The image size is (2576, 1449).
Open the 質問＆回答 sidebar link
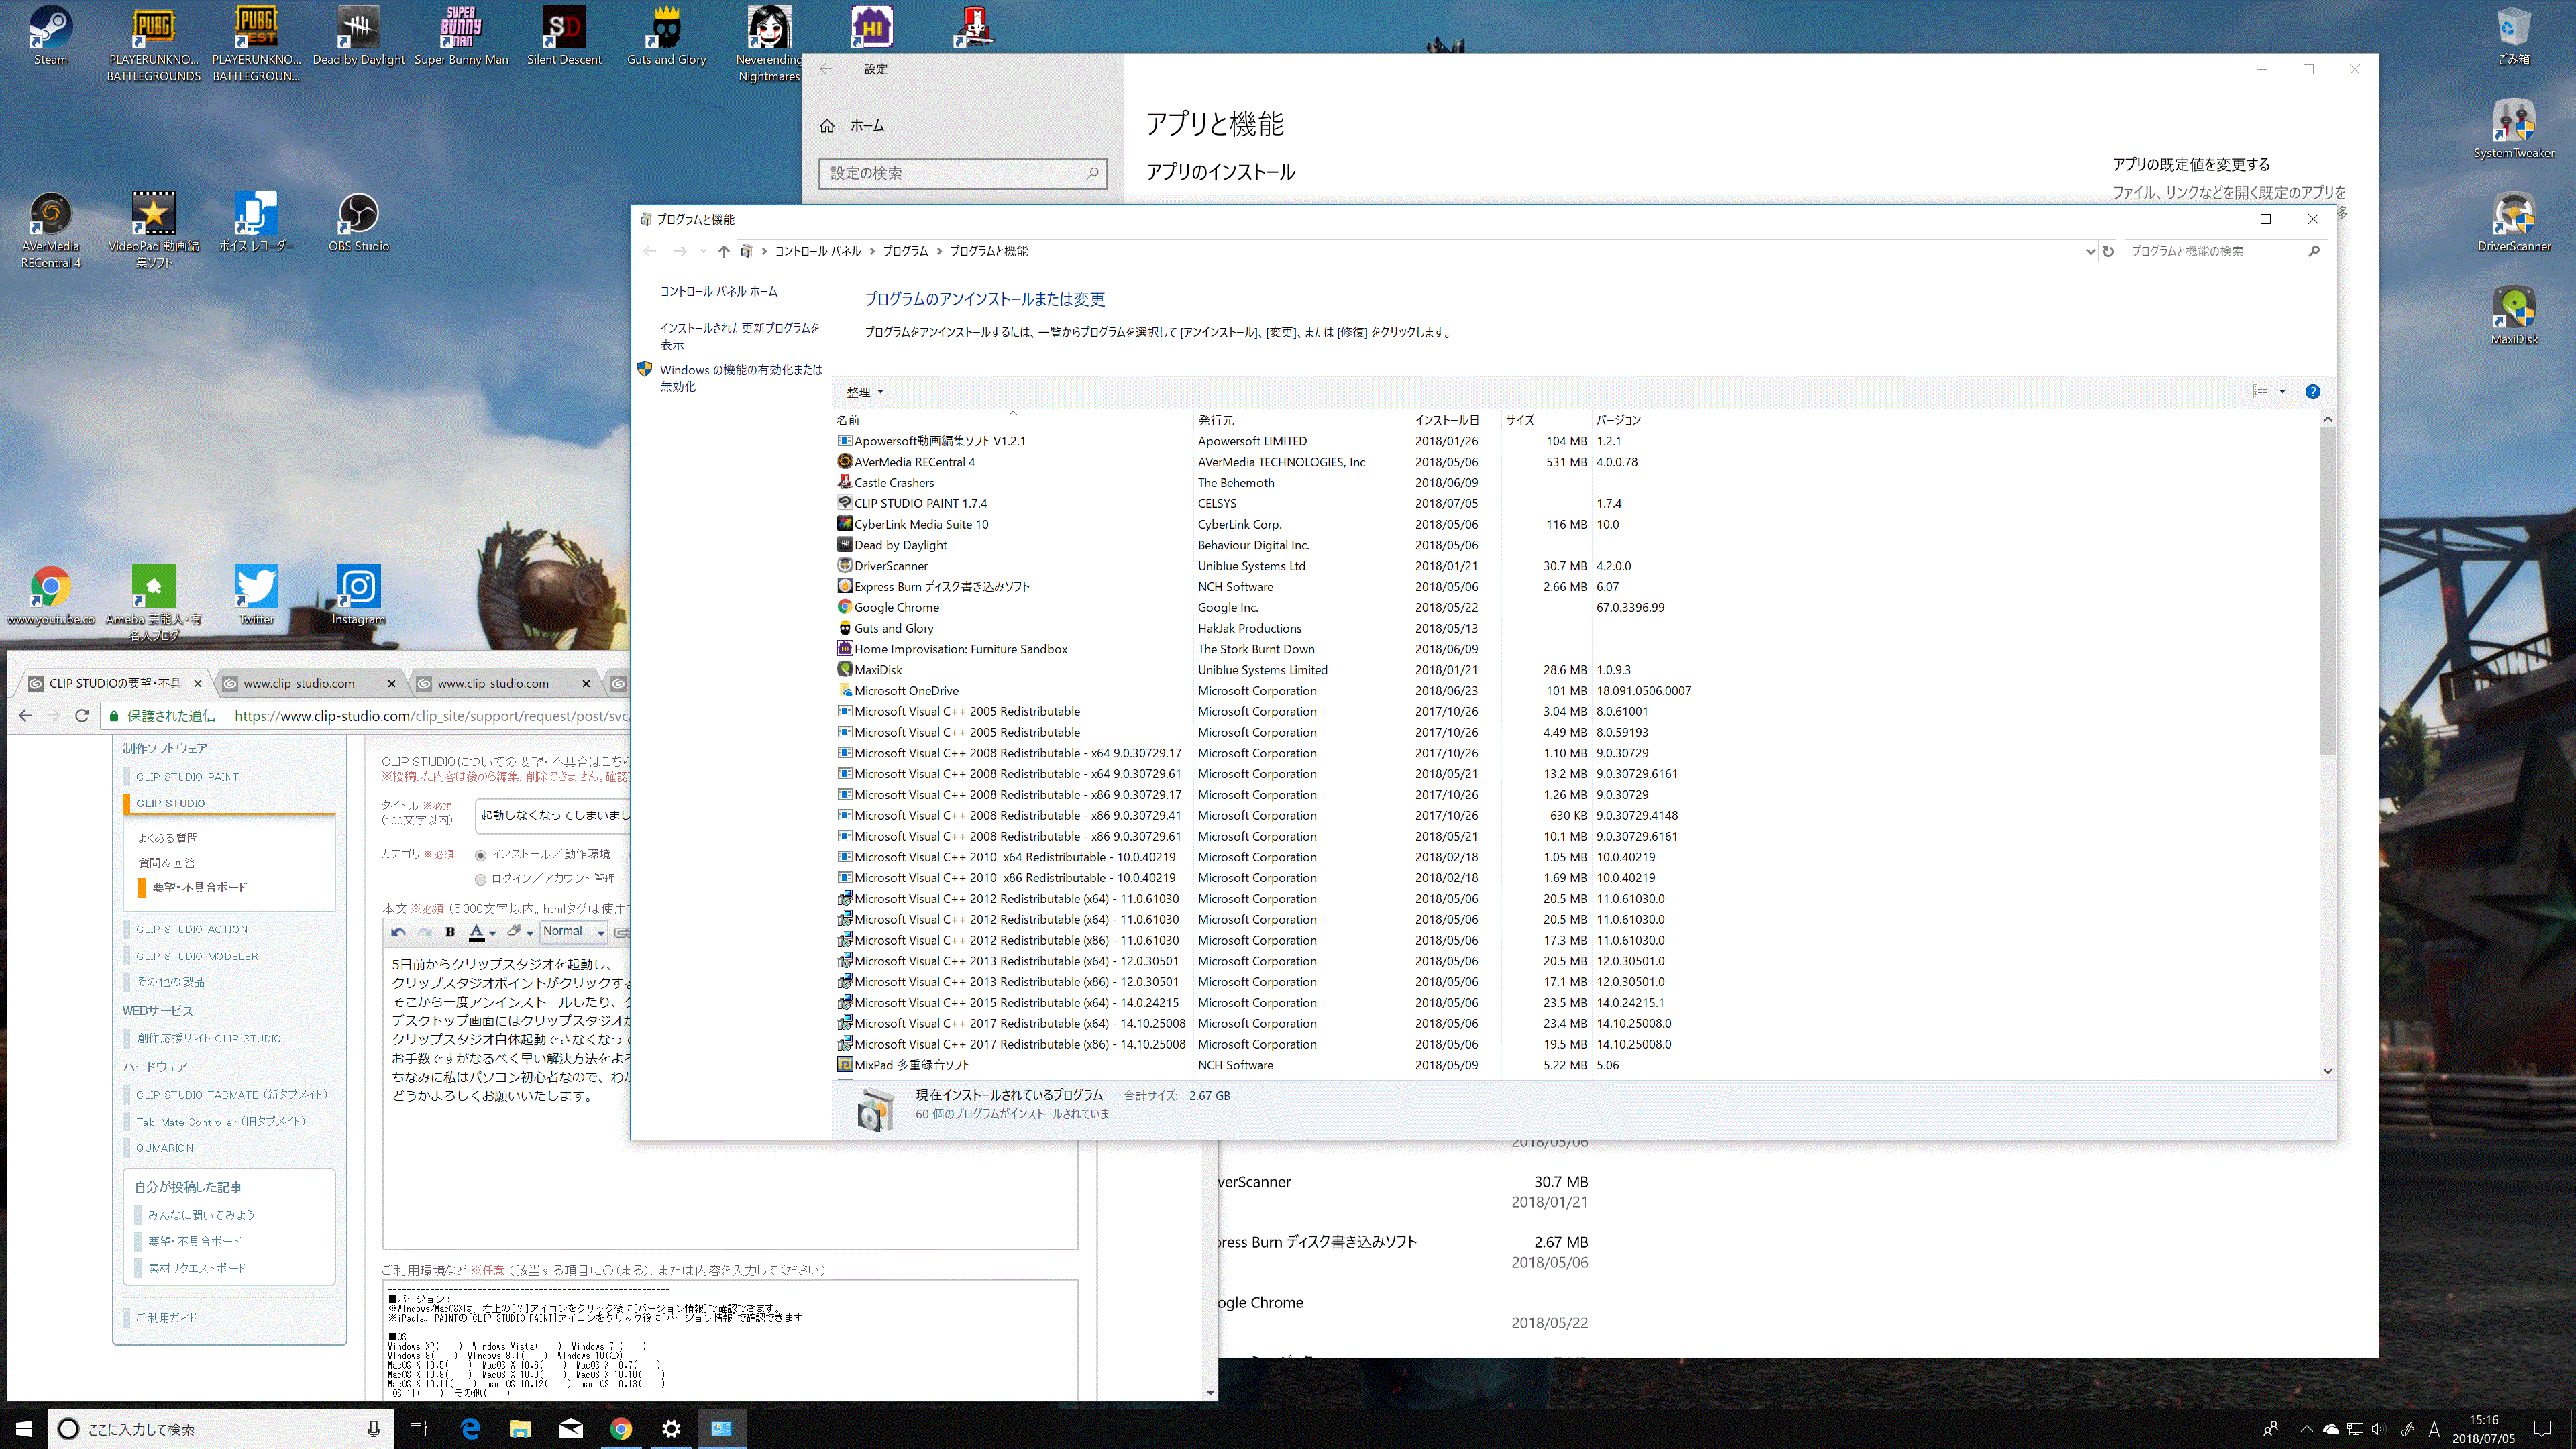coord(166,863)
